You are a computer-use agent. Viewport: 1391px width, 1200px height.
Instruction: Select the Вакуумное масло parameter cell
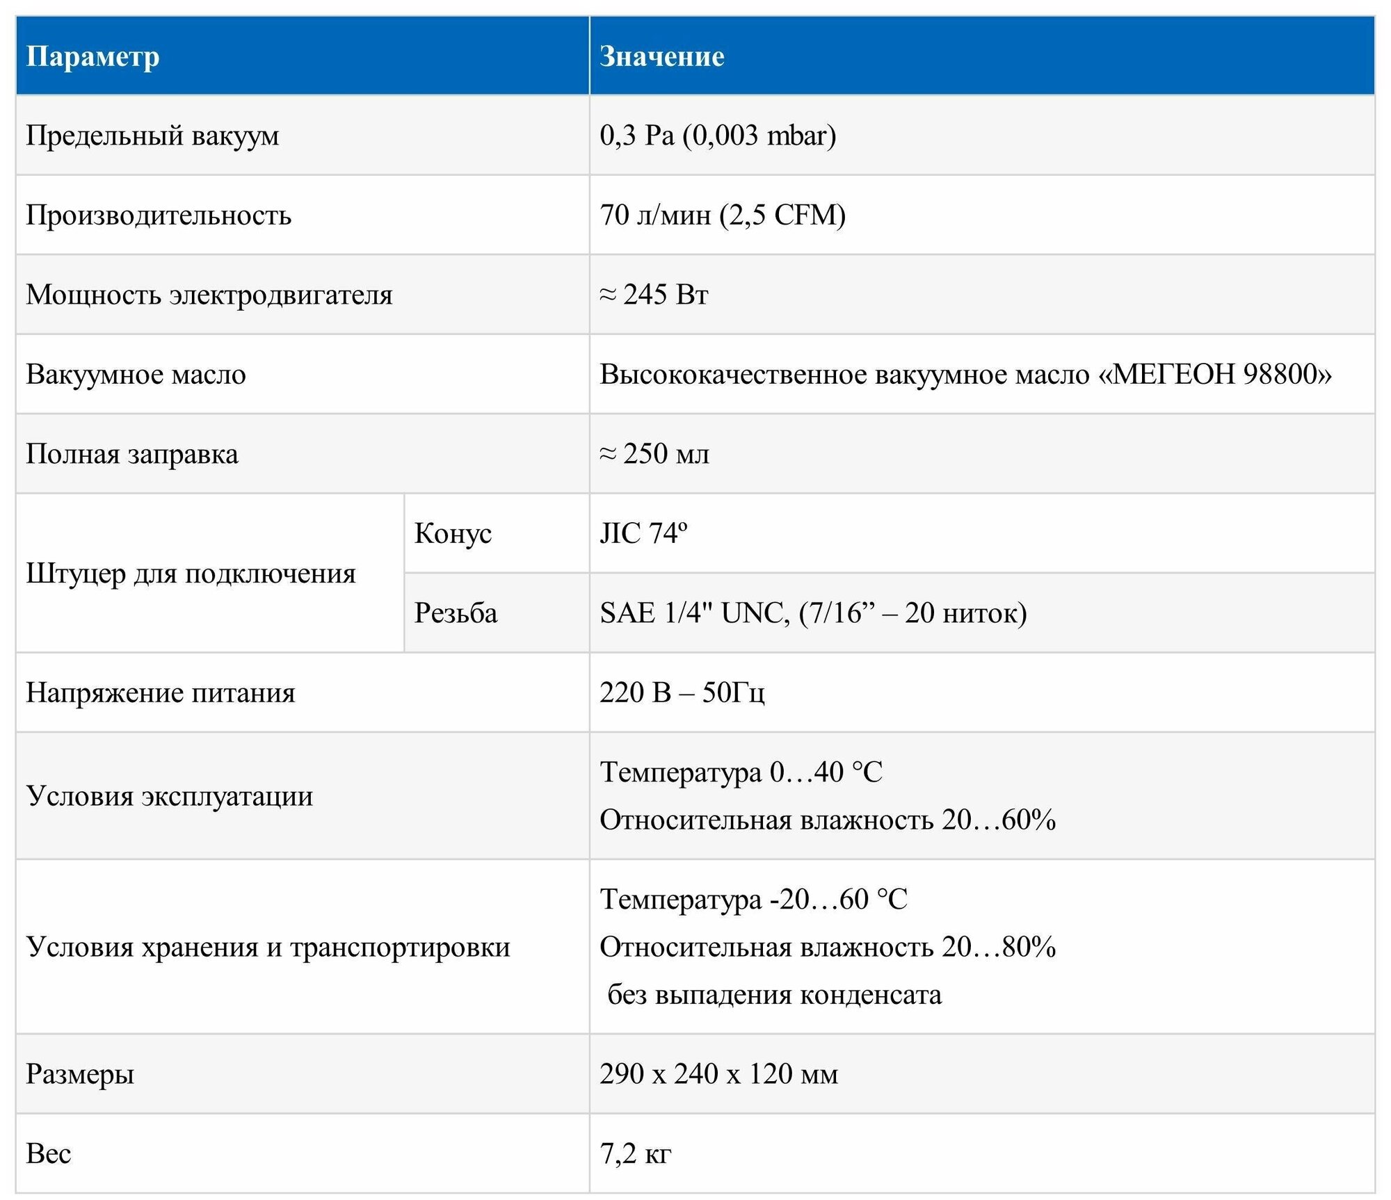136,375
